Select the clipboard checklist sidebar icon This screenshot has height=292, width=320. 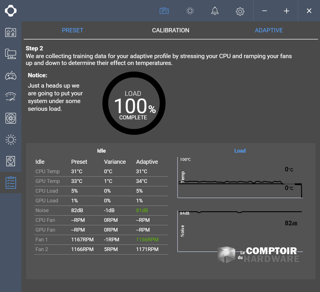pos(11,183)
